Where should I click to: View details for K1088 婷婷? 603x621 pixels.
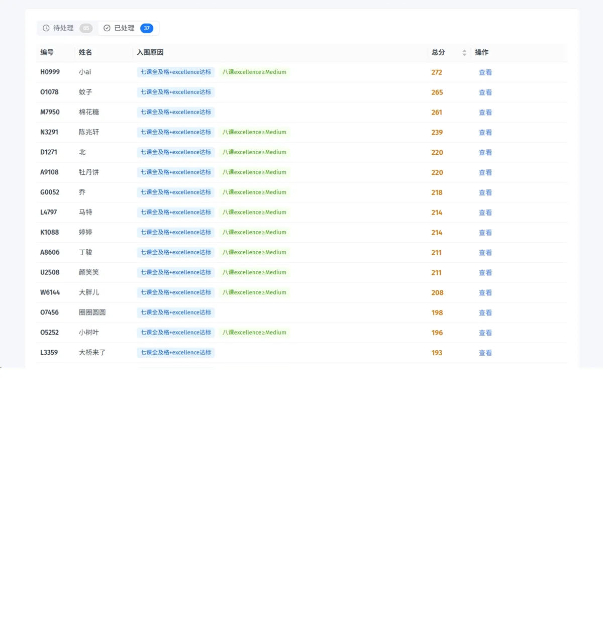(x=485, y=233)
